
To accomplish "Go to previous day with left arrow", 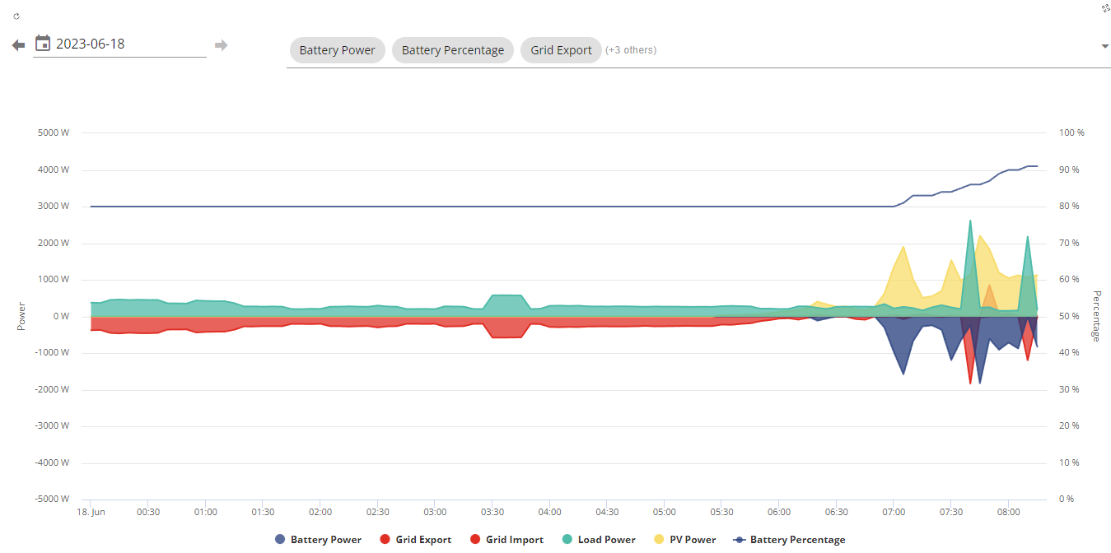I will tap(18, 44).
